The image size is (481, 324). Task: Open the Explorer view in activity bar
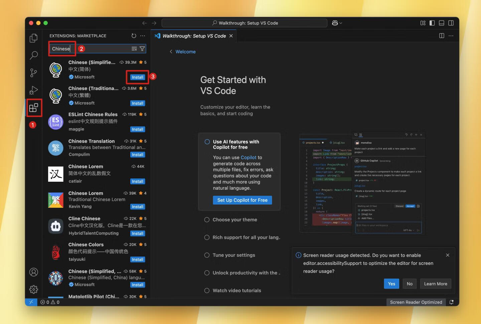pos(34,38)
